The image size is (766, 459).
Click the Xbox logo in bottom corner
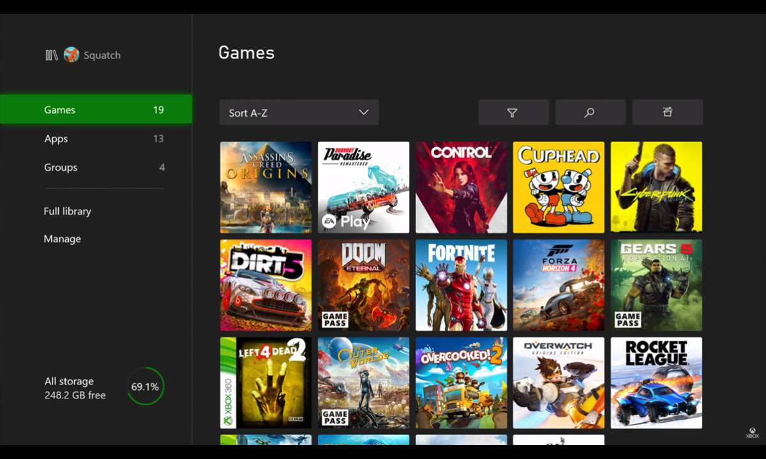(752, 433)
